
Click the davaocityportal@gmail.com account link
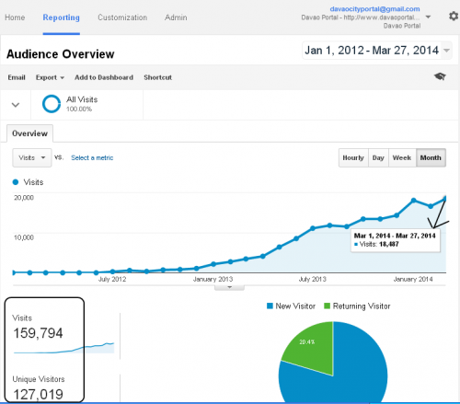[x=374, y=9]
